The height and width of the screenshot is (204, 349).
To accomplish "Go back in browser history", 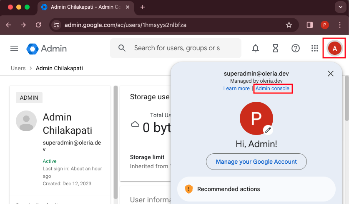I will 8,25.
